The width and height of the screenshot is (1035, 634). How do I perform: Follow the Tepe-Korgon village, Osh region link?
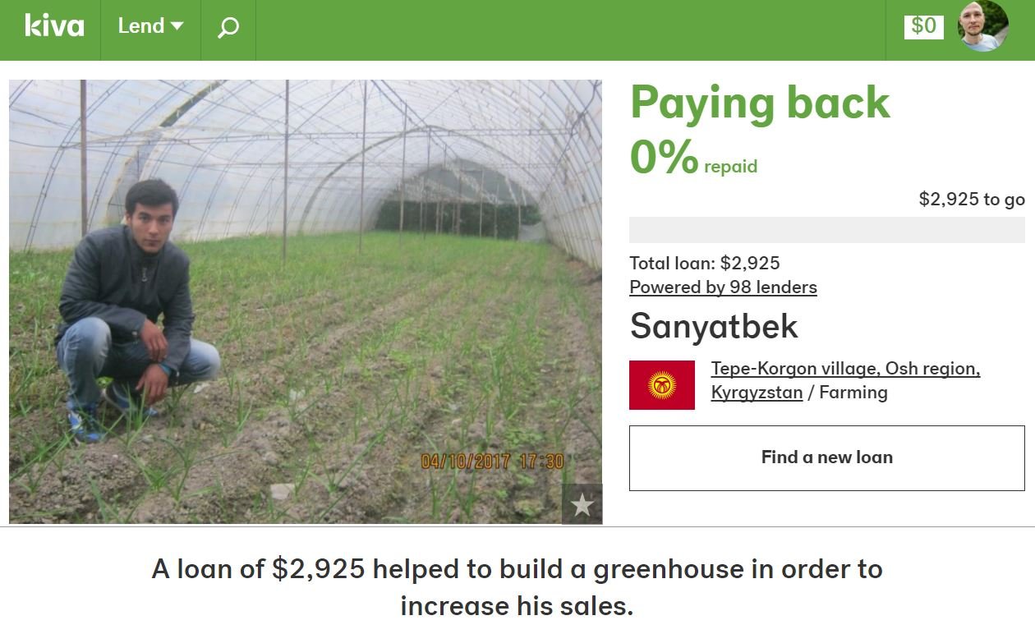(x=845, y=369)
